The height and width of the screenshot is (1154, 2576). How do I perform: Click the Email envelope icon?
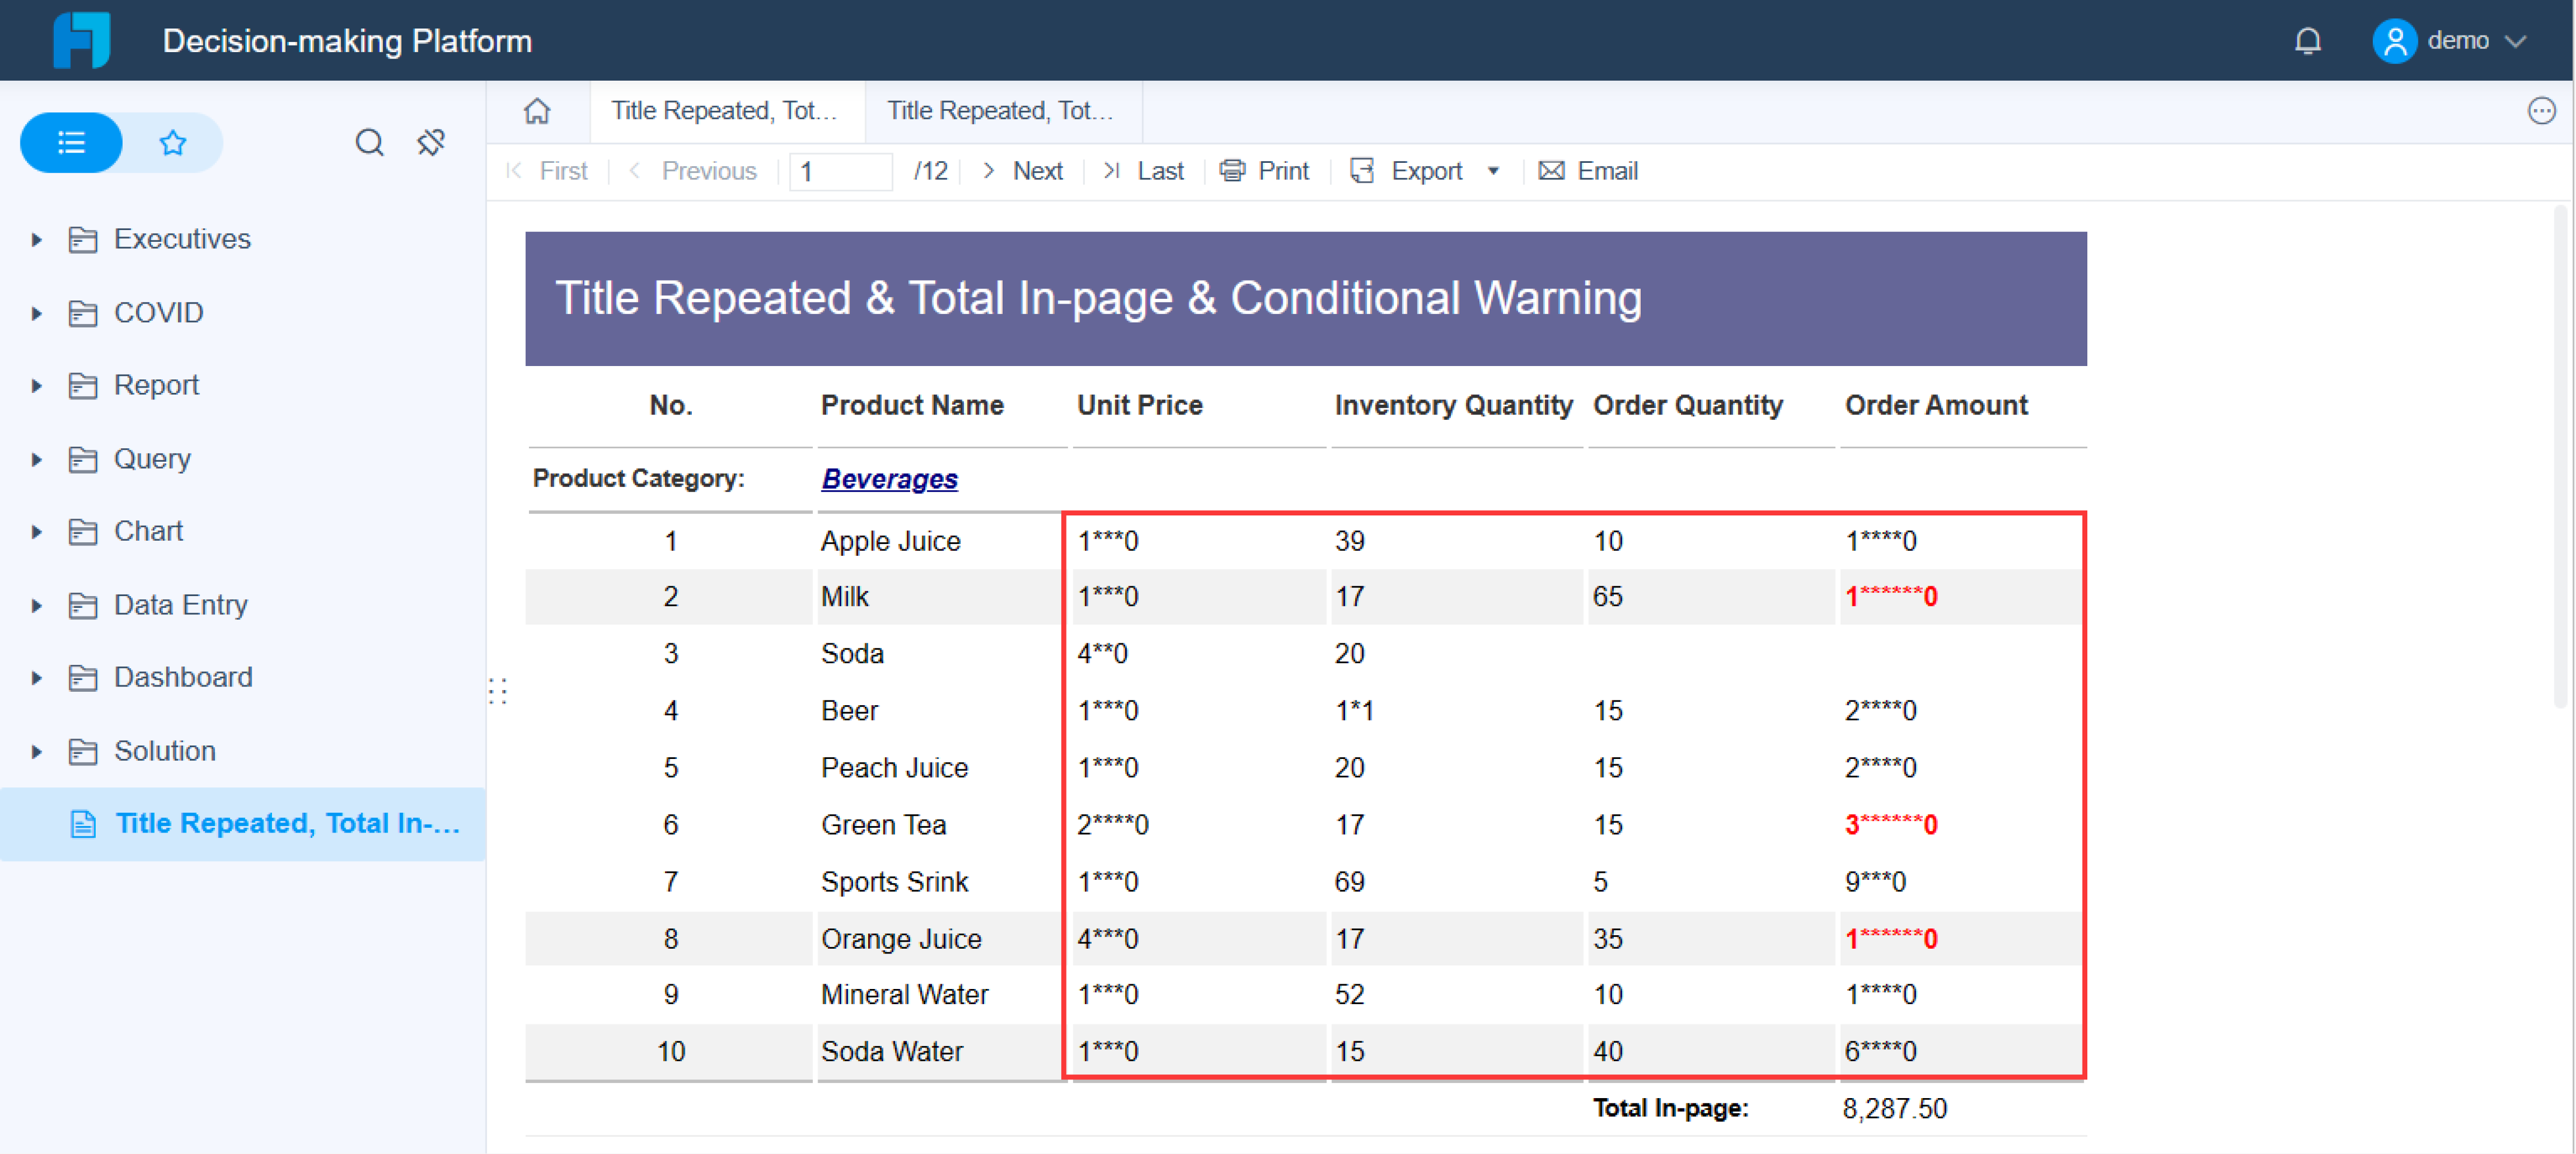[x=1551, y=171]
